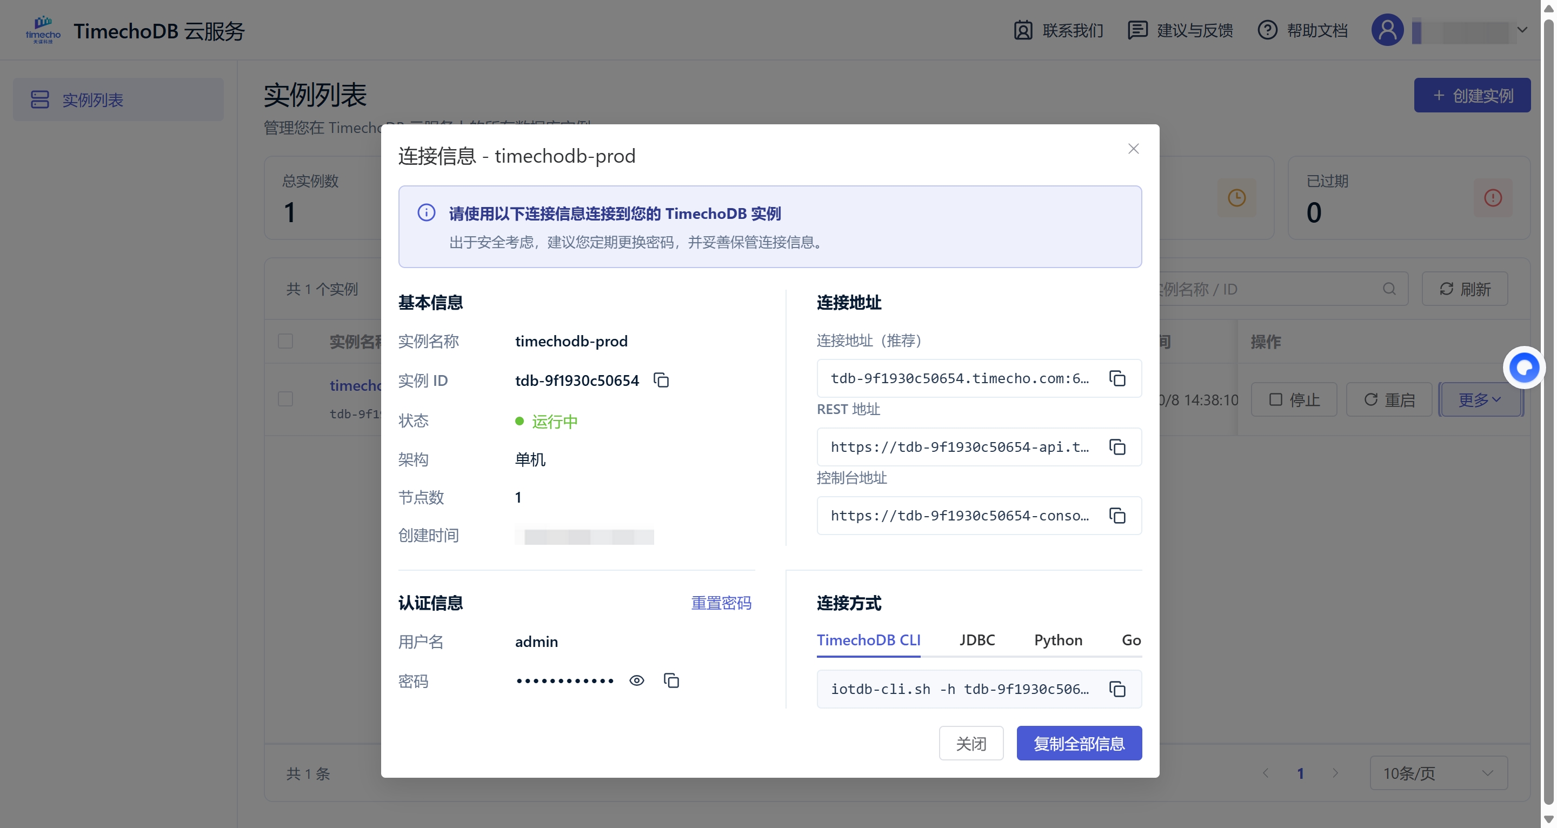The image size is (1557, 828).
Task: Switch to the JDBC tab
Action: tap(977, 640)
